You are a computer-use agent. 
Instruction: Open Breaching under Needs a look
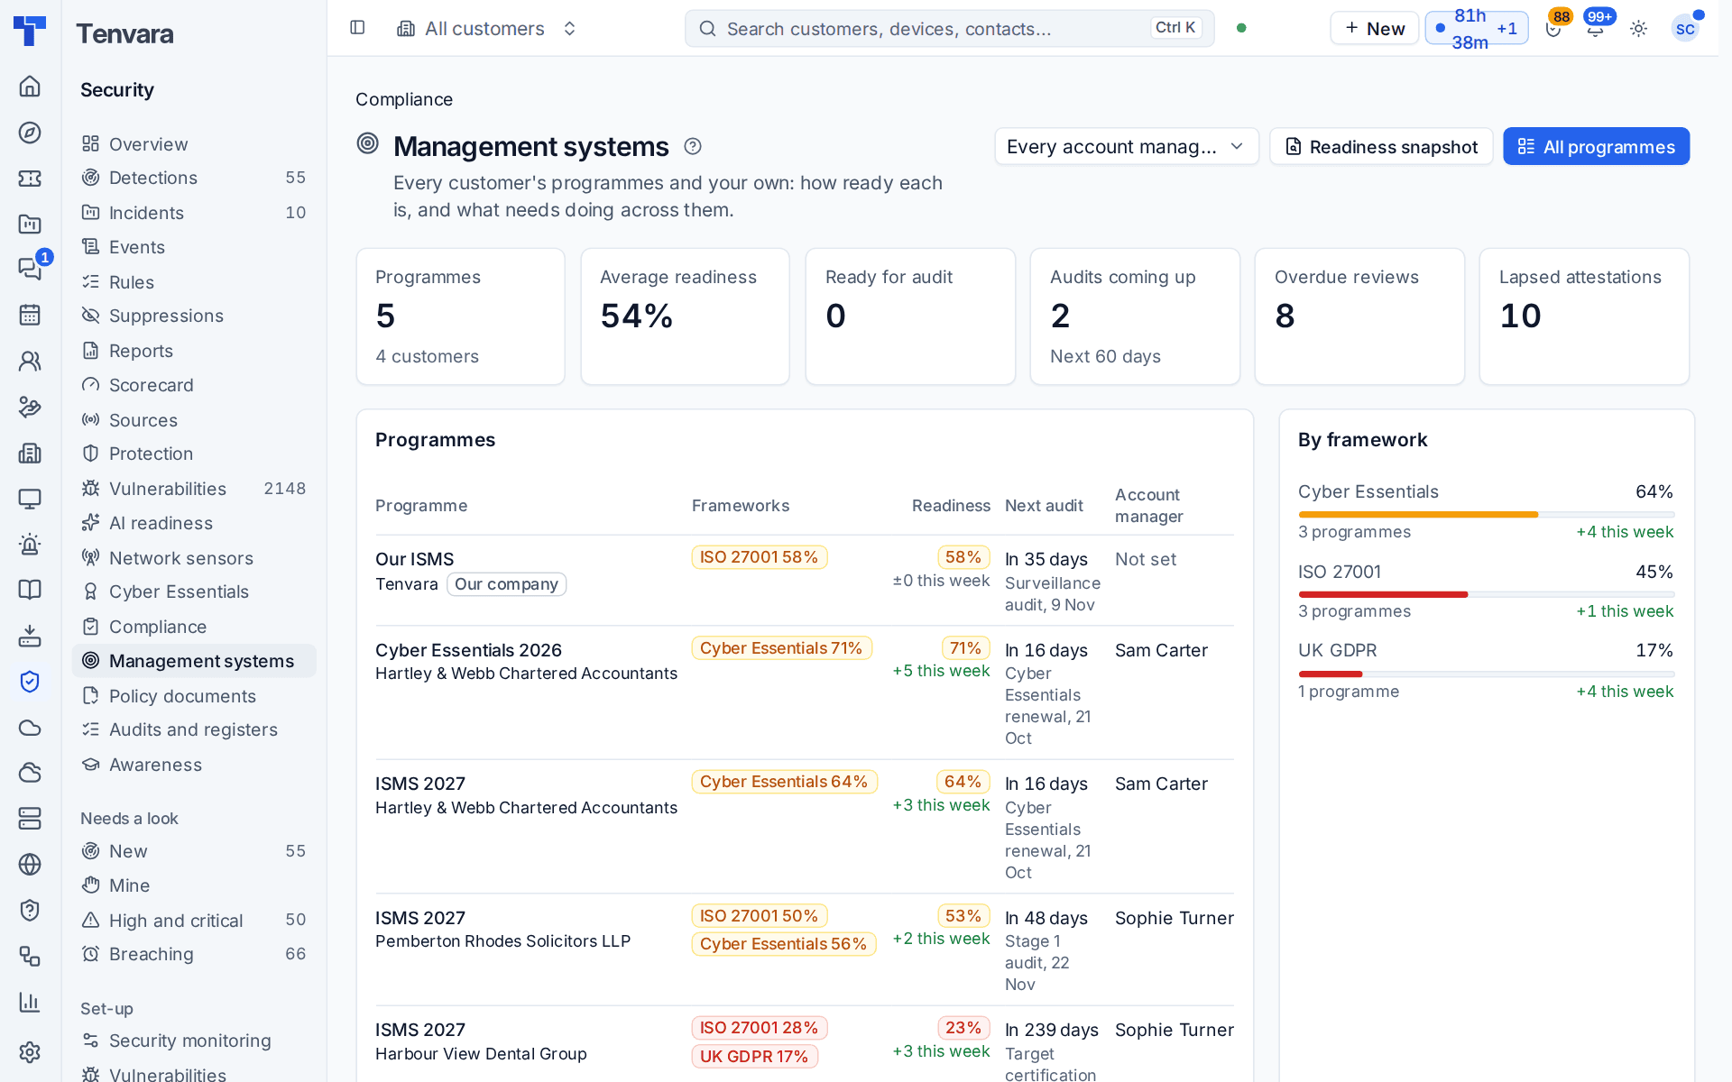(x=194, y=954)
